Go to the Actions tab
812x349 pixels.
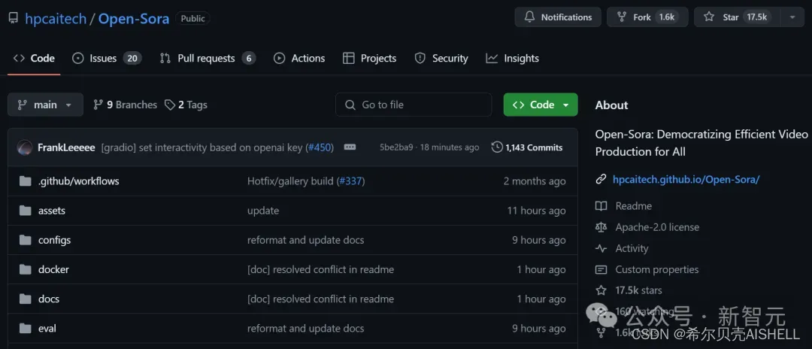[x=299, y=59]
